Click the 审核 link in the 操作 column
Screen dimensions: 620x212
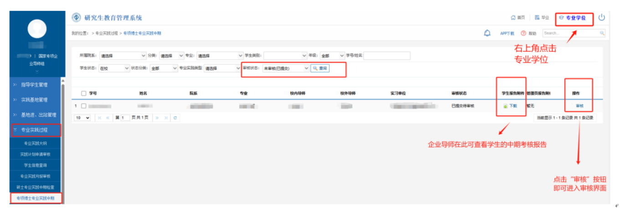pyautogui.click(x=579, y=106)
